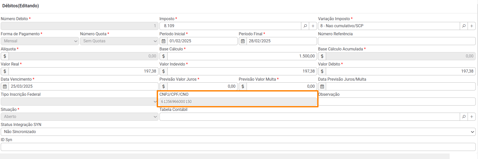478x159 pixels.
Task: Click the Data Vencimento calendar icon
Action: coord(5,86)
